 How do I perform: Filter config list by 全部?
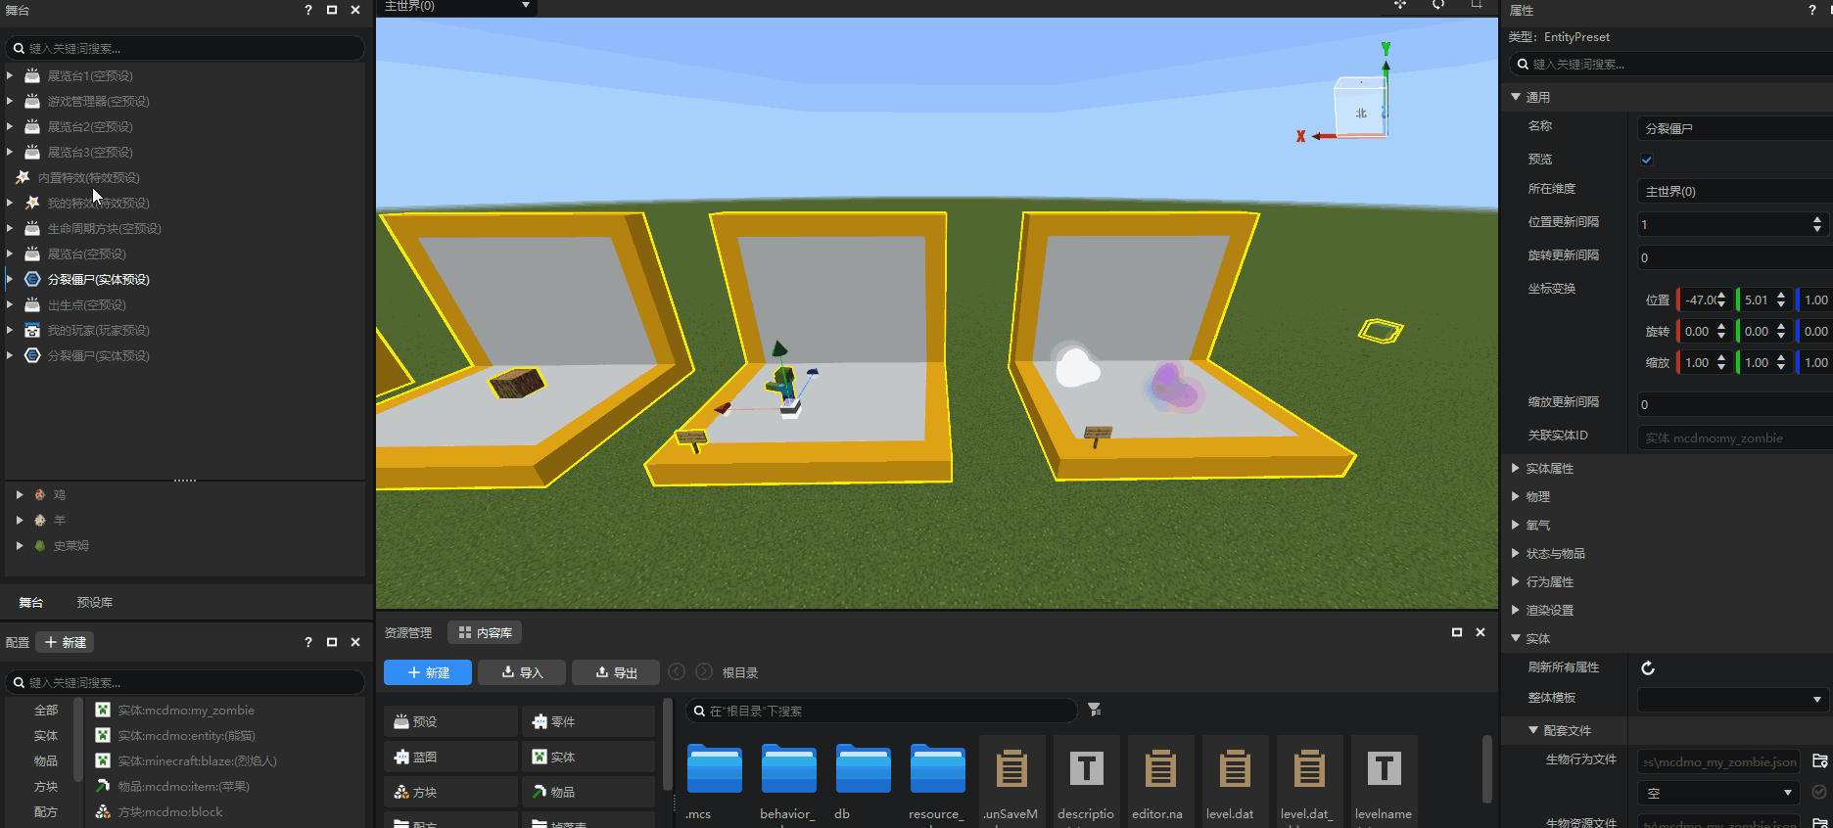[45, 710]
